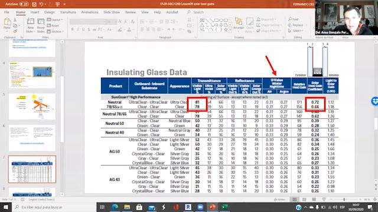Click the Find button
378x212 pixels.
[294, 19]
